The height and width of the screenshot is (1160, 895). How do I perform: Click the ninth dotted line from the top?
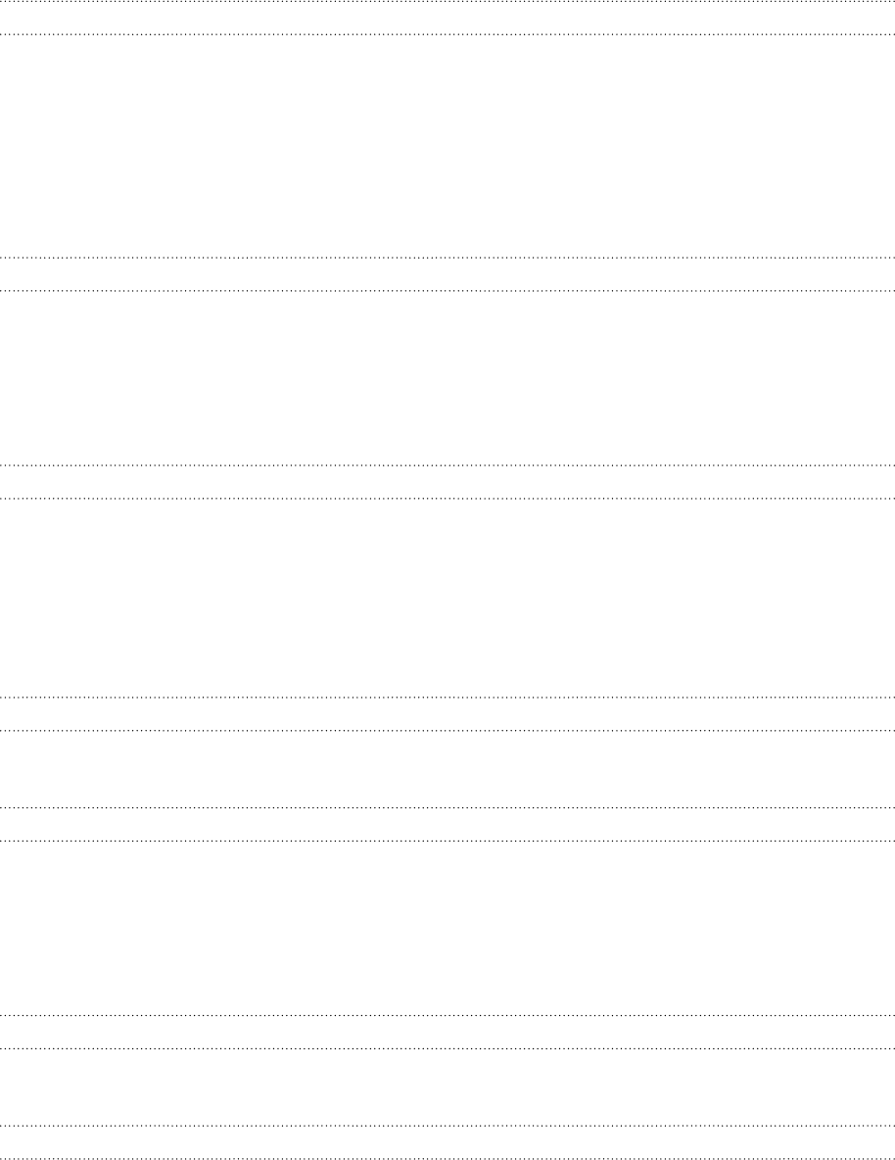(x=447, y=807)
